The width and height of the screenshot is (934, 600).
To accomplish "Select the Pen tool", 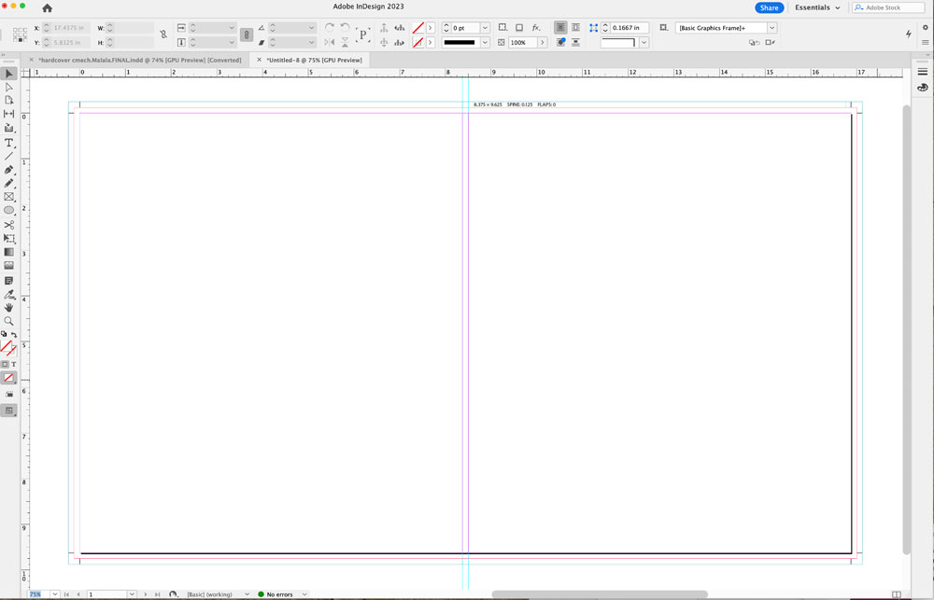I will (8, 170).
